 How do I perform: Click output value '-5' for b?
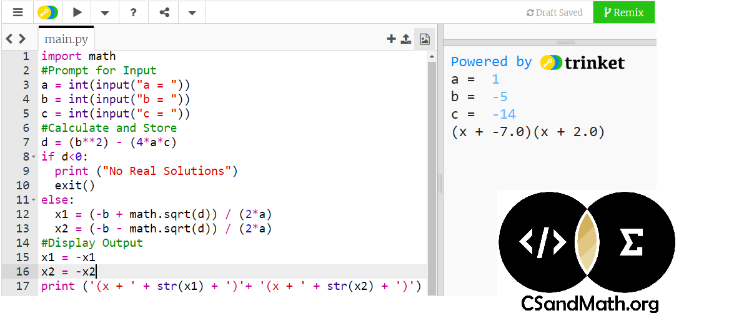500,97
